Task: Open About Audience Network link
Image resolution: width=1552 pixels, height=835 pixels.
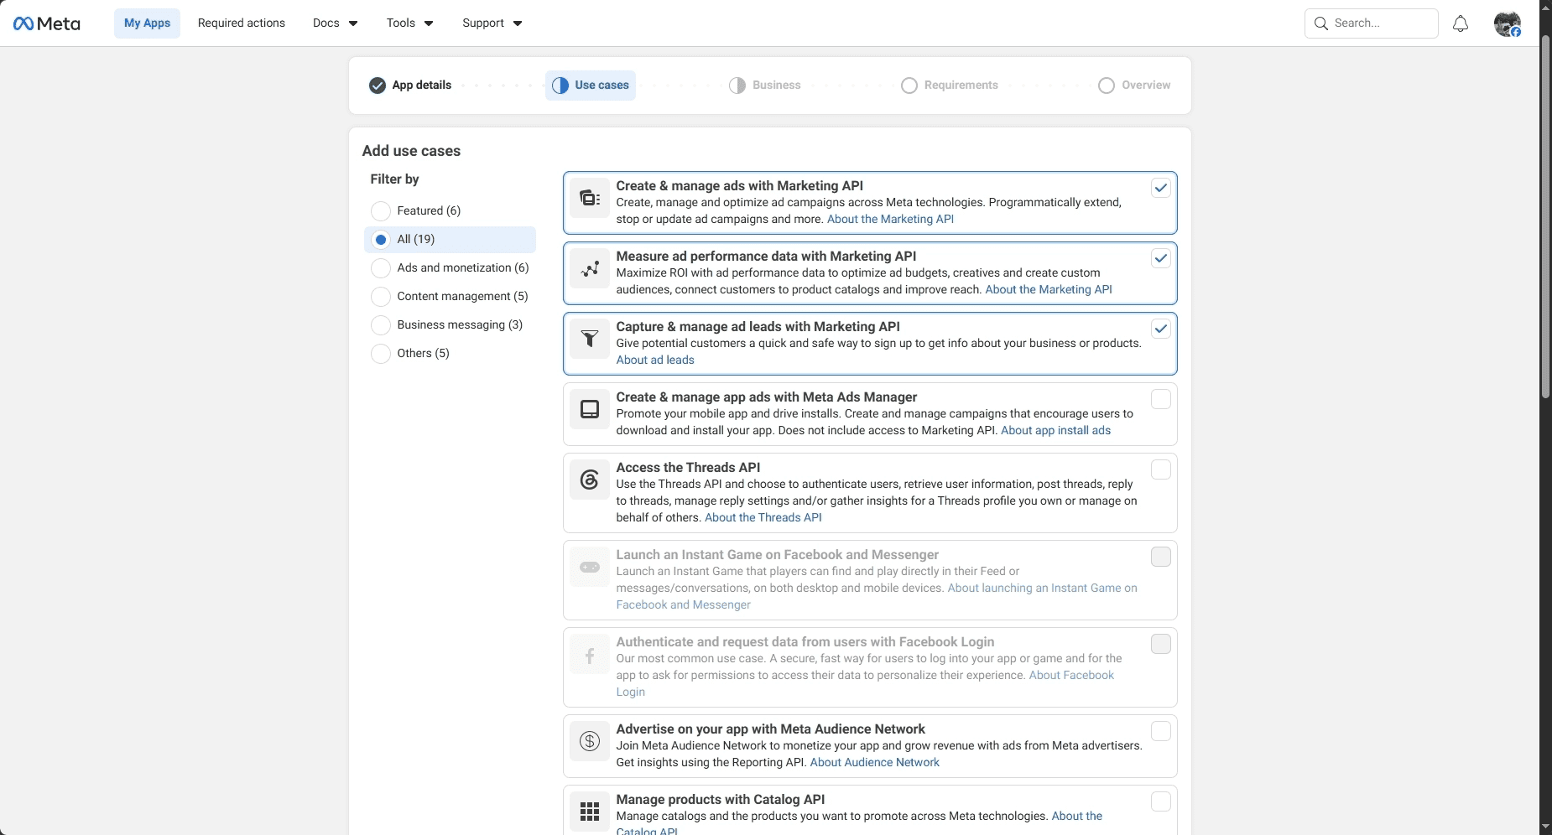Action: (x=874, y=763)
